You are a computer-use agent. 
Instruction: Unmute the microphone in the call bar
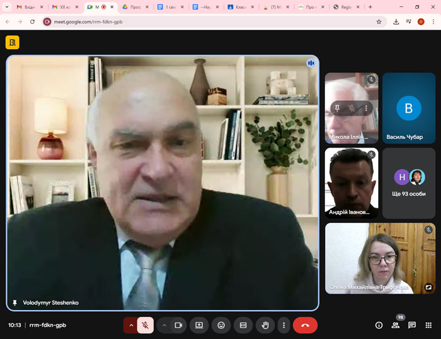(x=145, y=325)
